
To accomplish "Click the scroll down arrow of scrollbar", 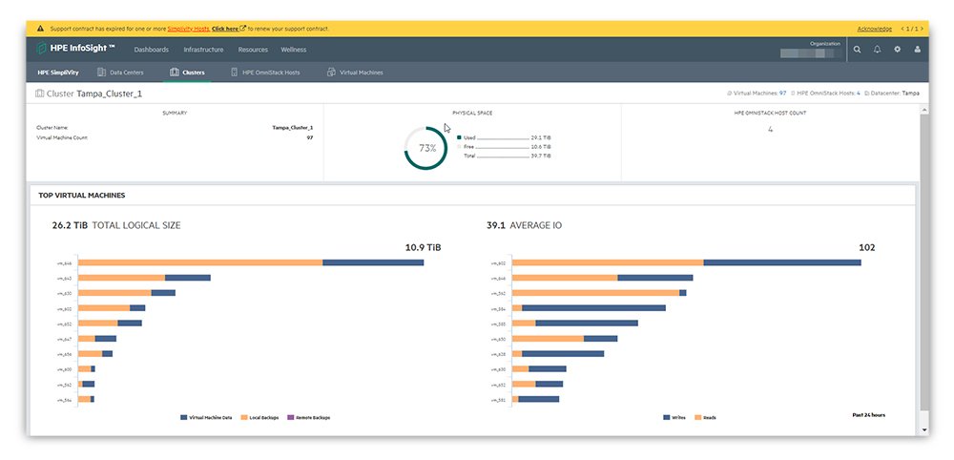I will 923,430.
